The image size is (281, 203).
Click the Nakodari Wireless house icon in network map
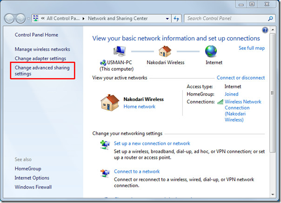(x=164, y=51)
